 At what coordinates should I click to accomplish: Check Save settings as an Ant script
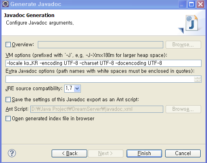point(8,99)
